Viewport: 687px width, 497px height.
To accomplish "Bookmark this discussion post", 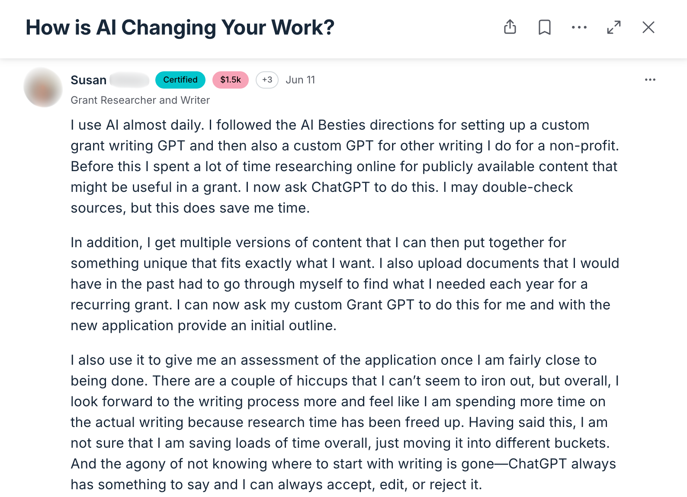I will pyautogui.click(x=544, y=27).
